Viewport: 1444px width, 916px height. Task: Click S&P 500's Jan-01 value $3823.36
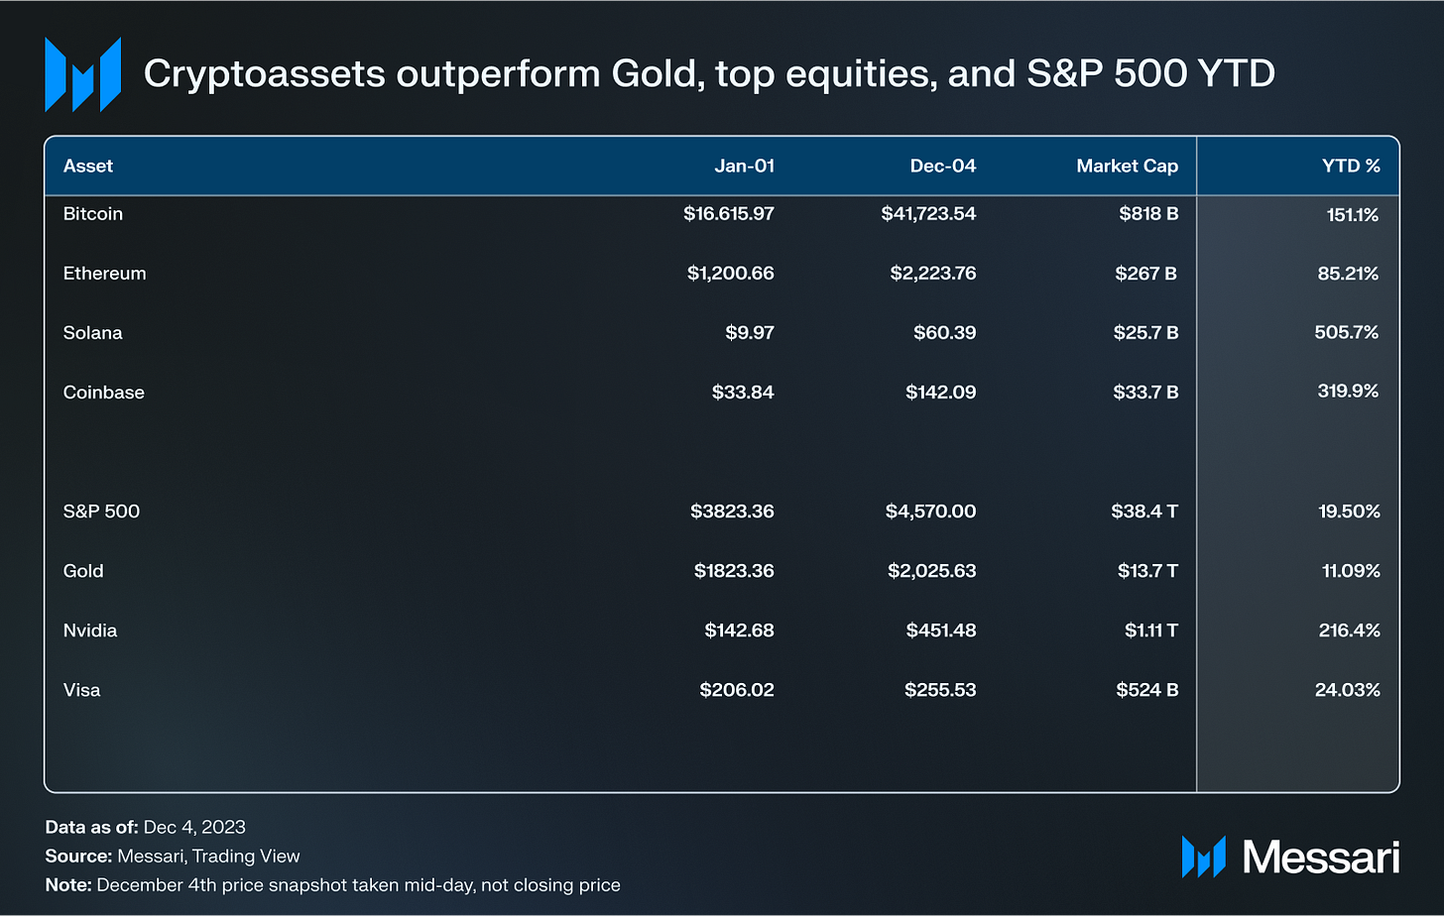coord(733,512)
